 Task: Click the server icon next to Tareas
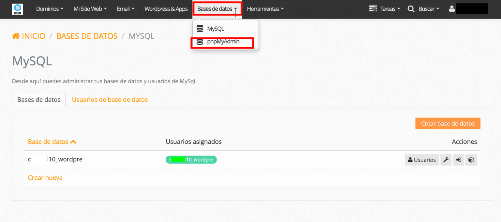pos(372,9)
